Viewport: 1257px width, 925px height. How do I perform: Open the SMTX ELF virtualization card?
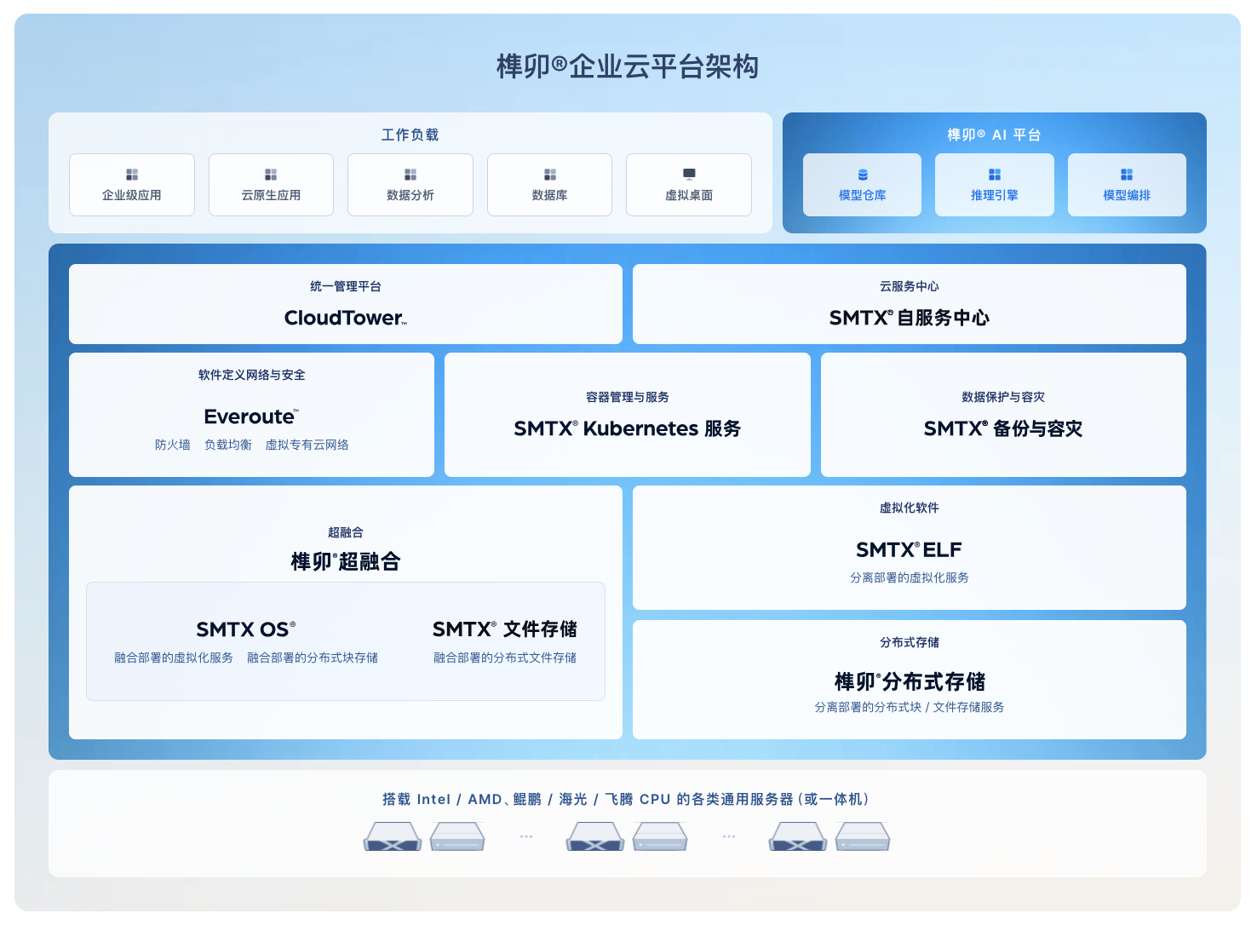909,548
